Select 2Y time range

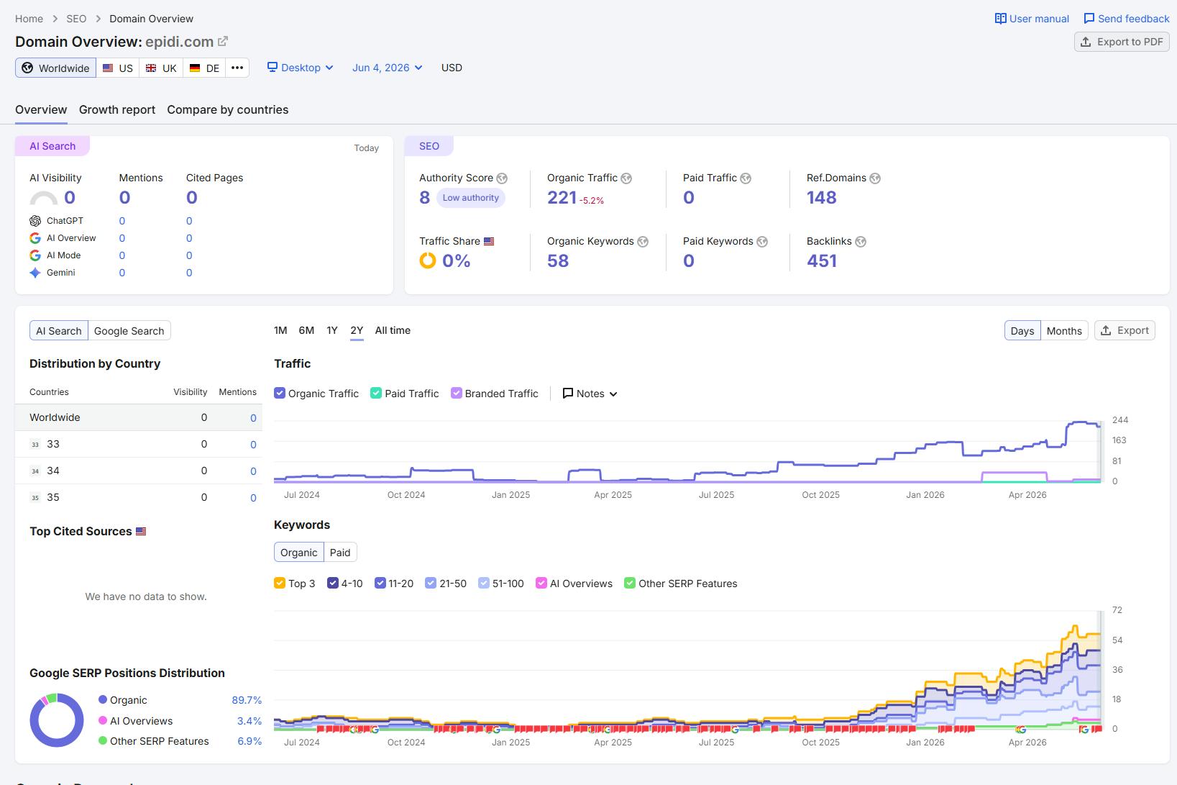(x=357, y=330)
